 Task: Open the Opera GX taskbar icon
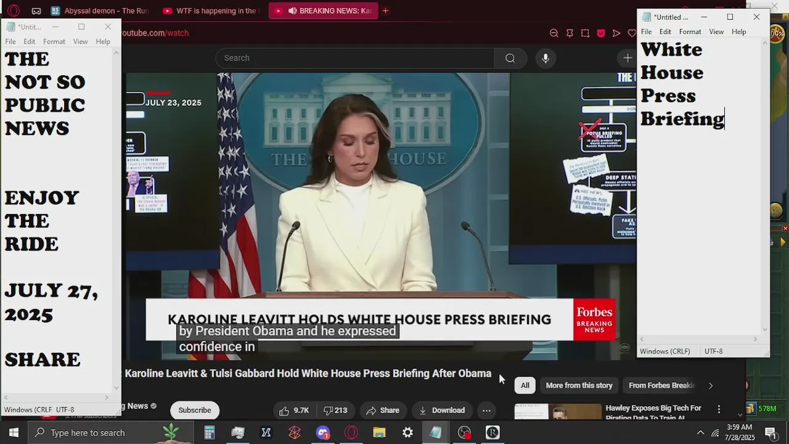351,432
